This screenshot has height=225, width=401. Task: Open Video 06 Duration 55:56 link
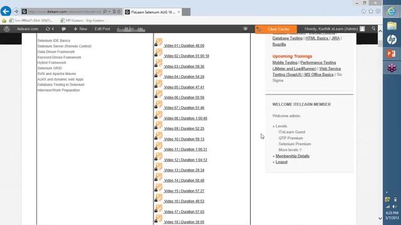(184, 97)
